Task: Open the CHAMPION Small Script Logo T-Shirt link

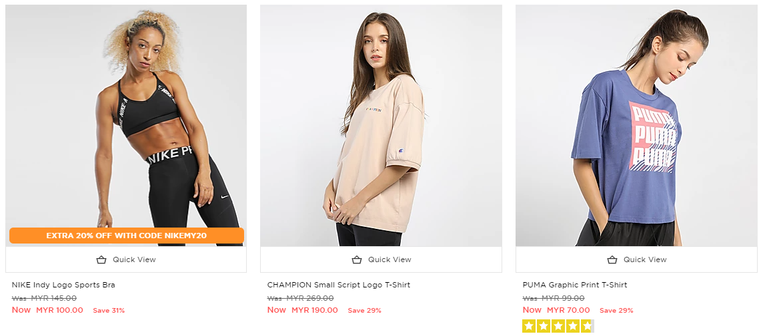Action: (339, 285)
